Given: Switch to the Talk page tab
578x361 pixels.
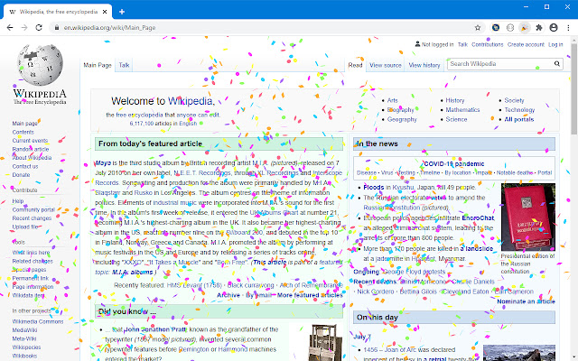Looking at the screenshot, I should tap(125, 65).
